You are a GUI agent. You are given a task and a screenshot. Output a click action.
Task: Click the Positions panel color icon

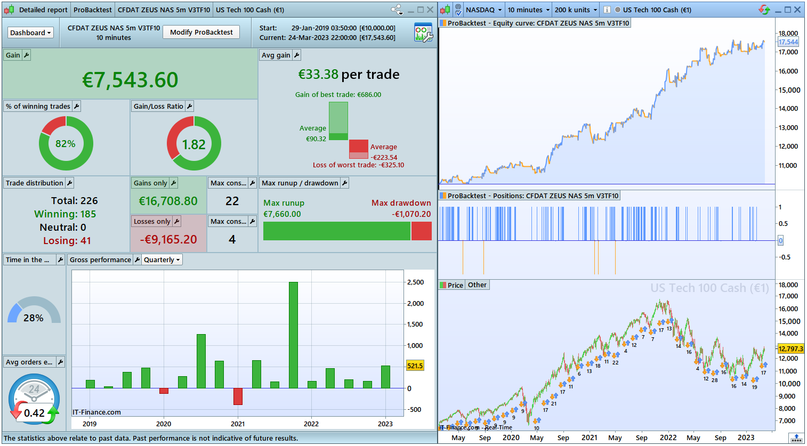[442, 196]
